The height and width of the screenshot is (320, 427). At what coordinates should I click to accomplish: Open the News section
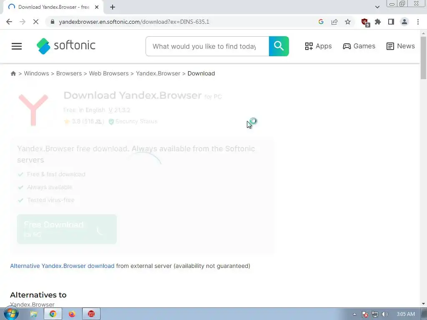click(401, 46)
